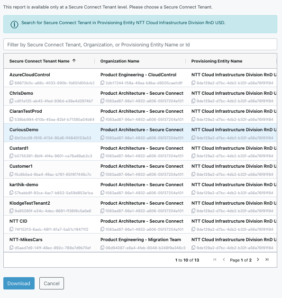This screenshot has height=298, width=282.
Task: Sort by Organization Name column header
Action: pos(120,61)
